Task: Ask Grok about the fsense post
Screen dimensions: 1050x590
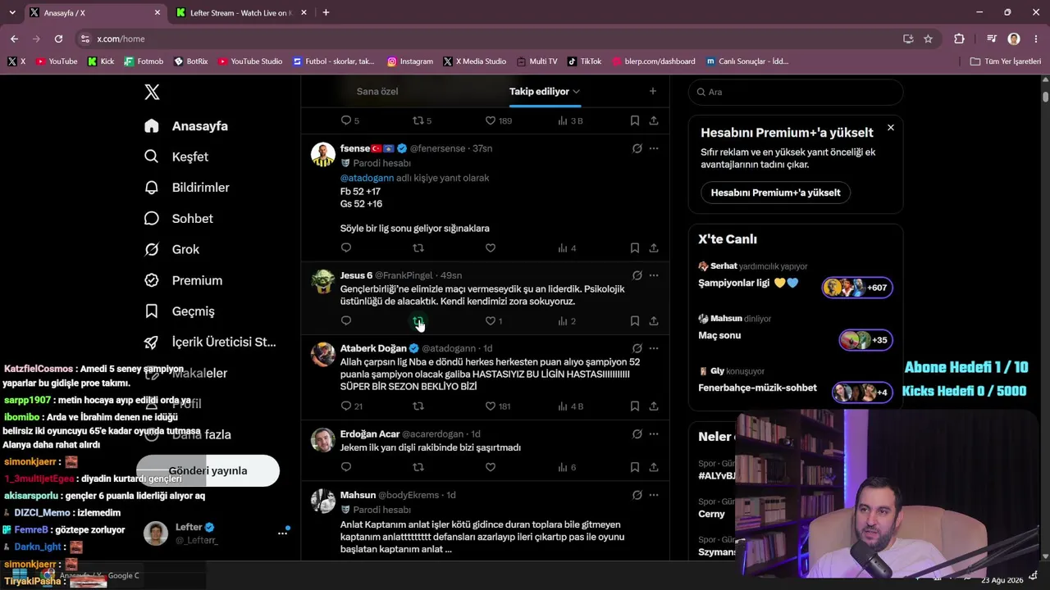Action: pos(637,148)
